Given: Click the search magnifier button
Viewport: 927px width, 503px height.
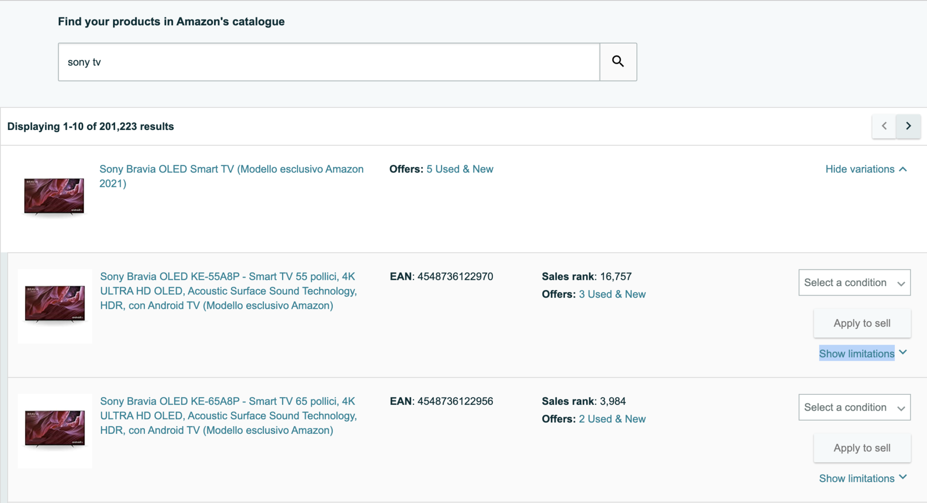Looking at the screenshot, I should (618, 62).
